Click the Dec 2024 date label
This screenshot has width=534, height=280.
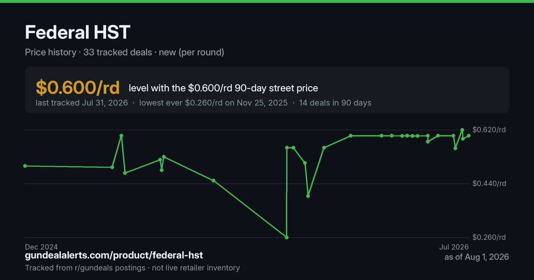(x=41, y=247)
